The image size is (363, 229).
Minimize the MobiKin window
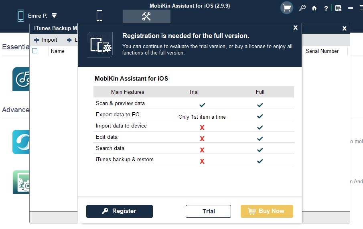coord(351,8)
